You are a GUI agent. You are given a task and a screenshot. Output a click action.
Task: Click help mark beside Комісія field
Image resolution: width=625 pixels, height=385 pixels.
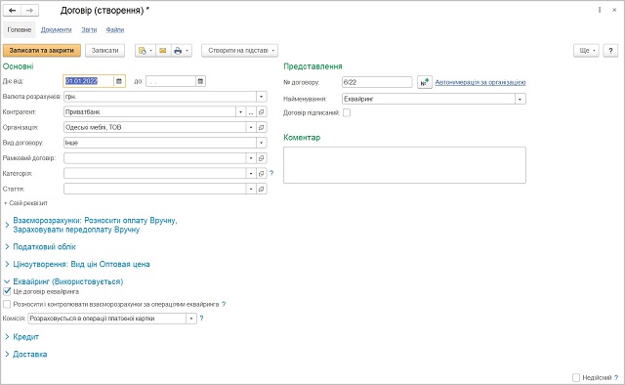(x=202, y=318)
